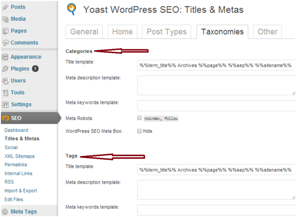Click Categories Meta description template textarea
Viewport: 296px width, 217px height.
[x=216, y=85]
